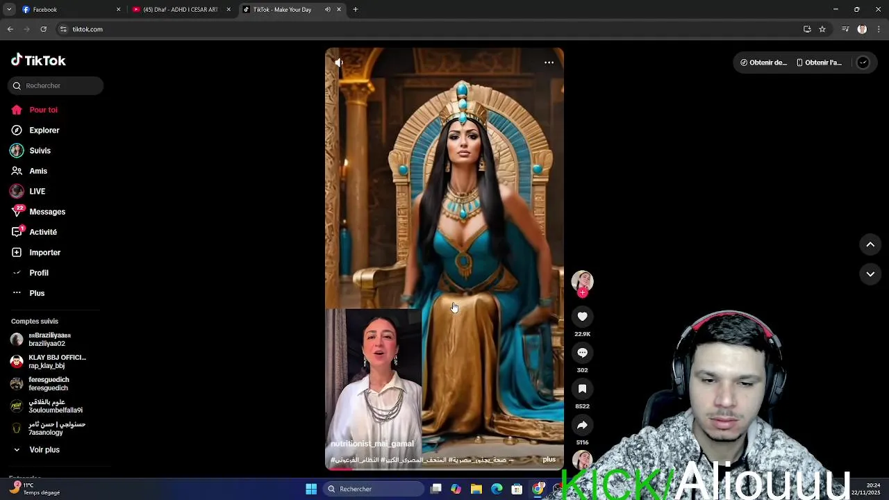Open Microsoft Edge from the taskbar
Image resolution: width=889 pixels, height=500 pixels.
497,489
